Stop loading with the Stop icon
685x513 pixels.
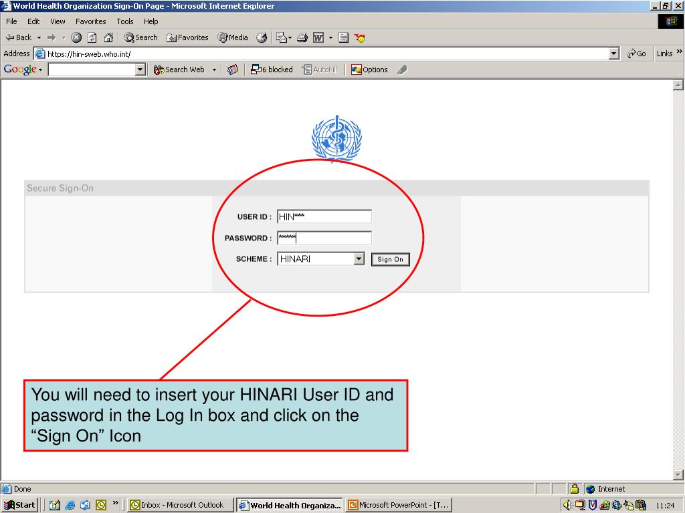click(76, 37)
